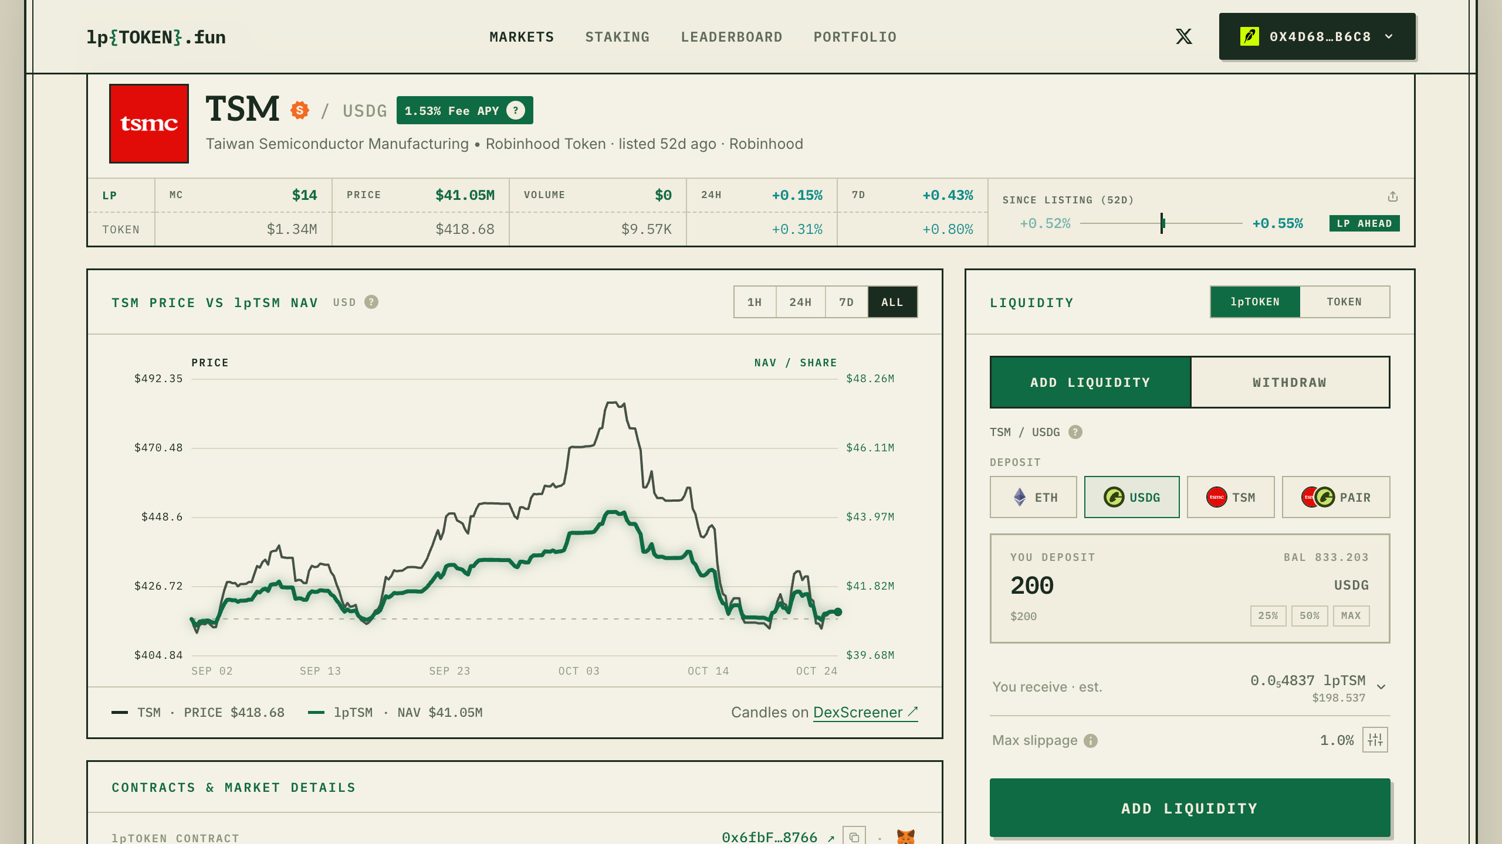Click the large ADD LIQUIDITY submit button
The height and width of the screenshot is (844, 1502).
coord(1190,808)
